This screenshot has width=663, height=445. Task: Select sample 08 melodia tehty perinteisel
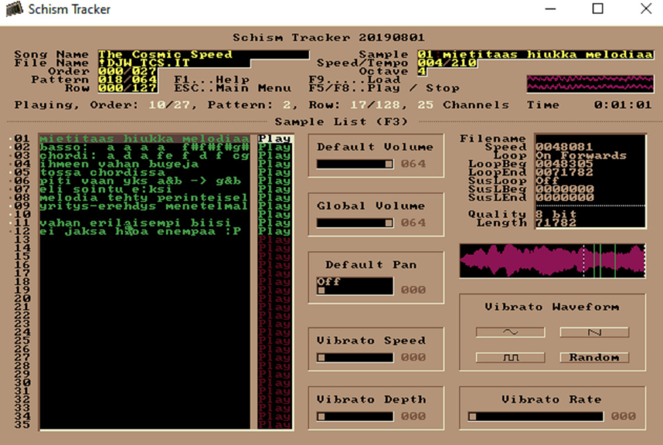(x=144, y=197)
